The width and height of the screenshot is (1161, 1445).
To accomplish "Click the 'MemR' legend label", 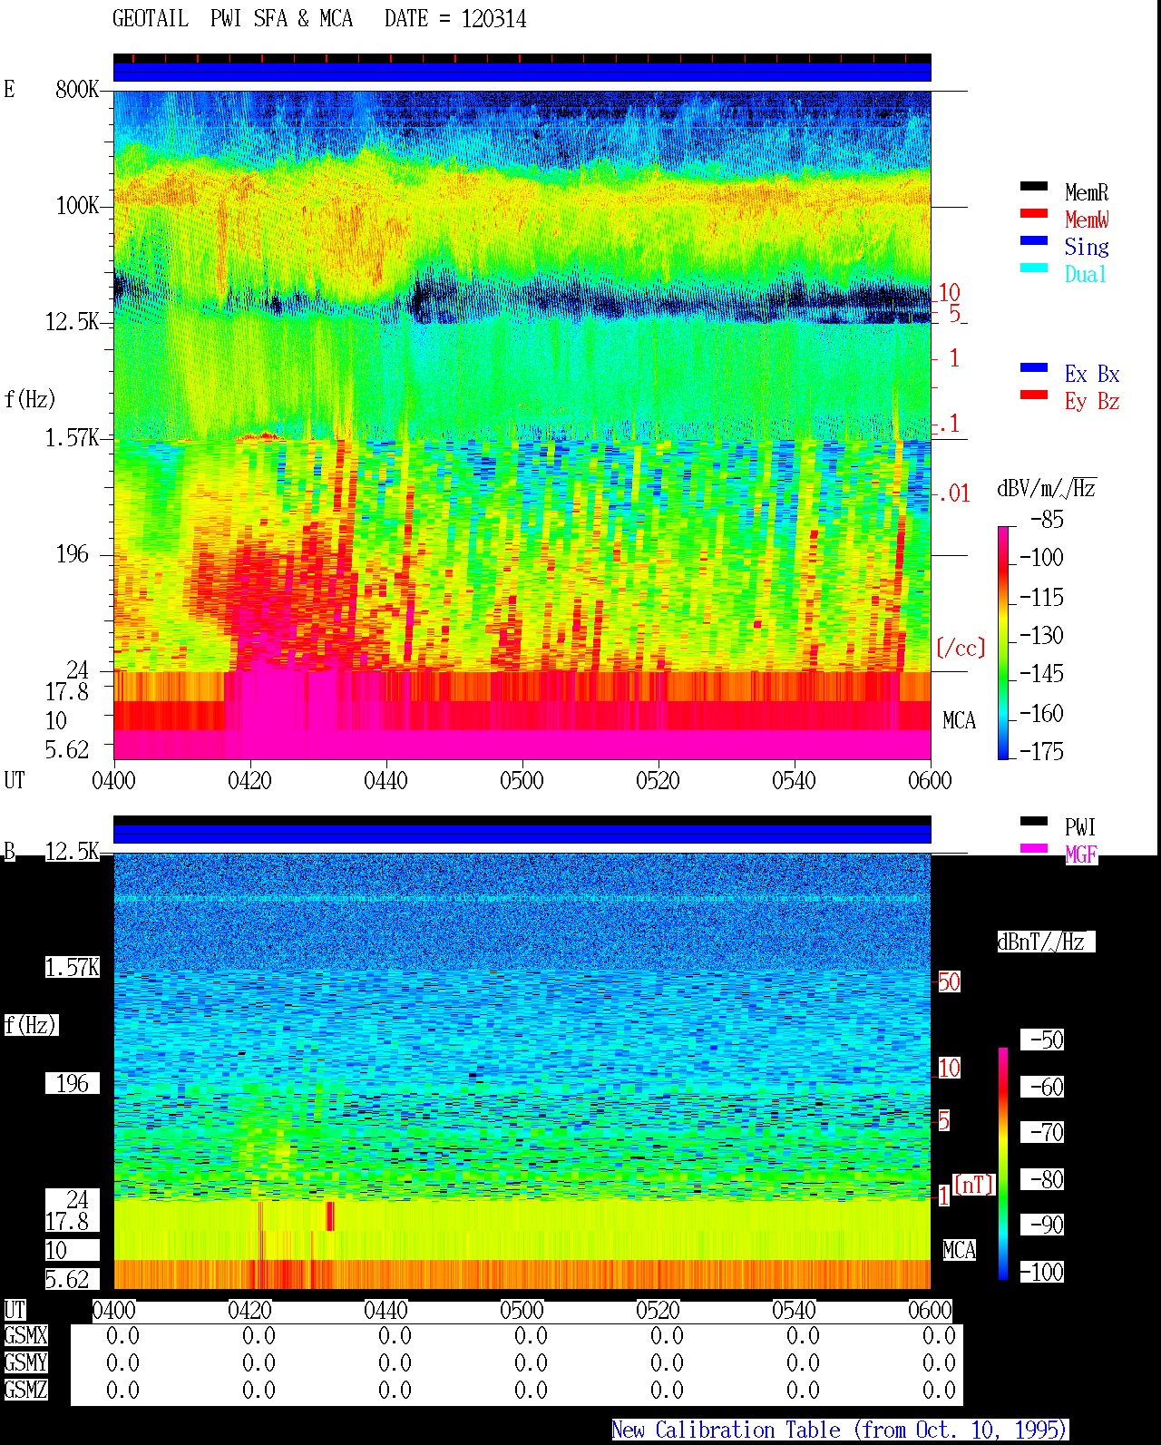I will click(x=1087, y=192).
